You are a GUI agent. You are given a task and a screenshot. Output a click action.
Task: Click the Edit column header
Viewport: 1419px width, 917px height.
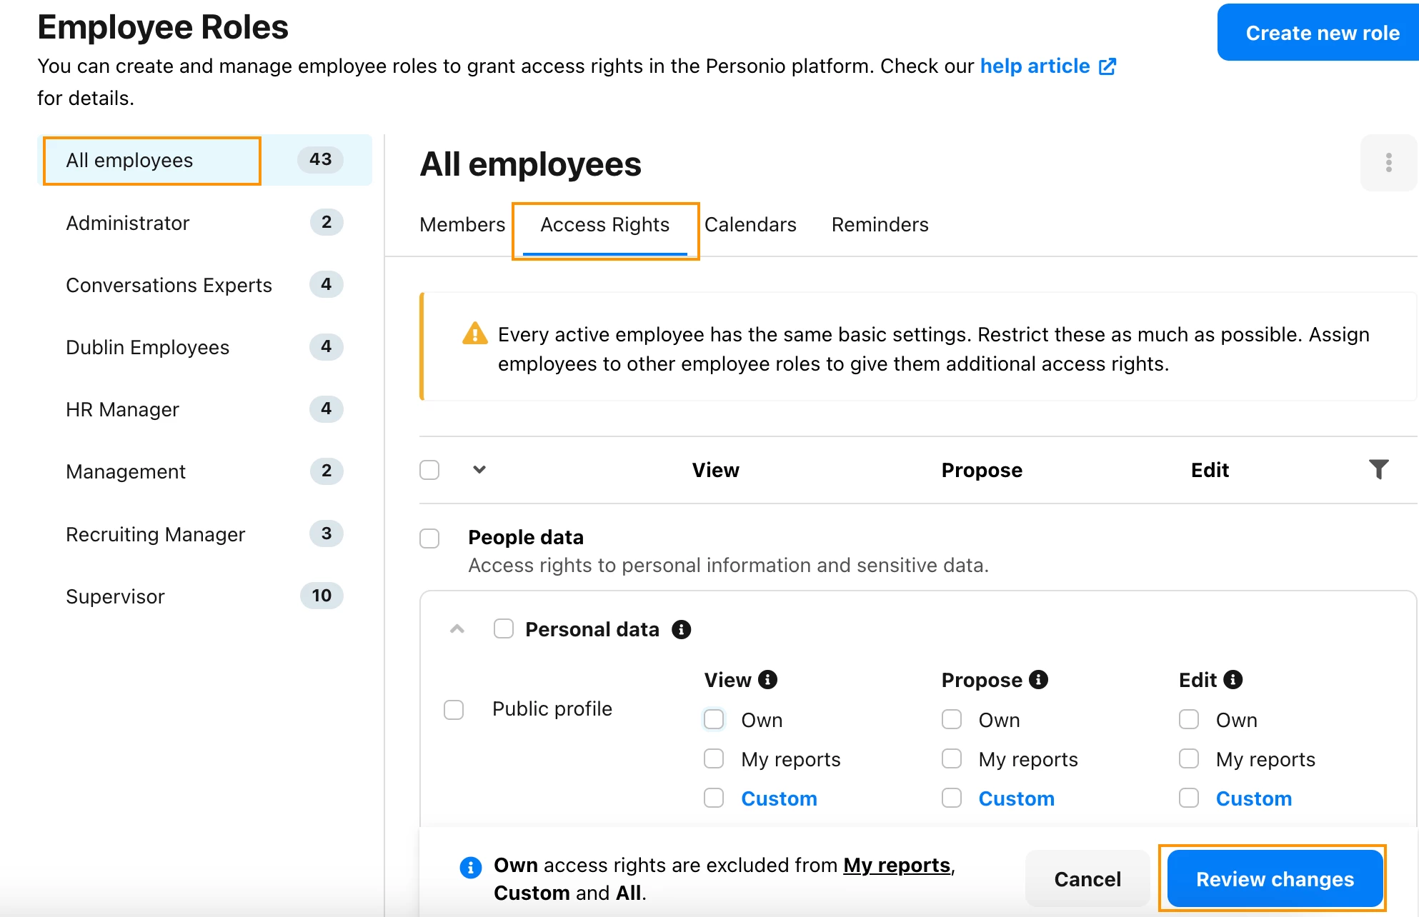(1210, 470)
